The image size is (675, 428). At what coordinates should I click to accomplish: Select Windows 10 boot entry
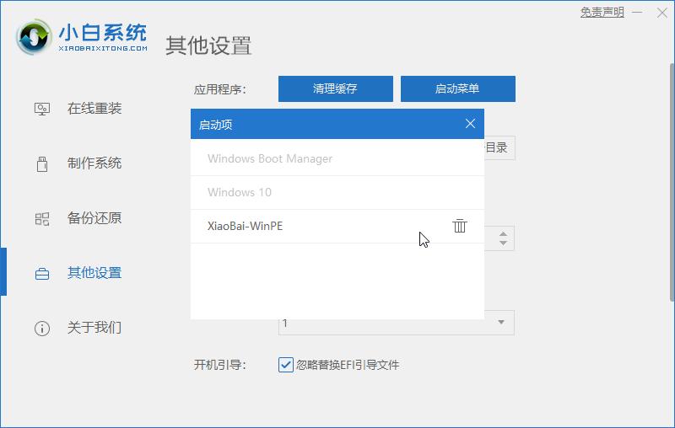point(337,192)
